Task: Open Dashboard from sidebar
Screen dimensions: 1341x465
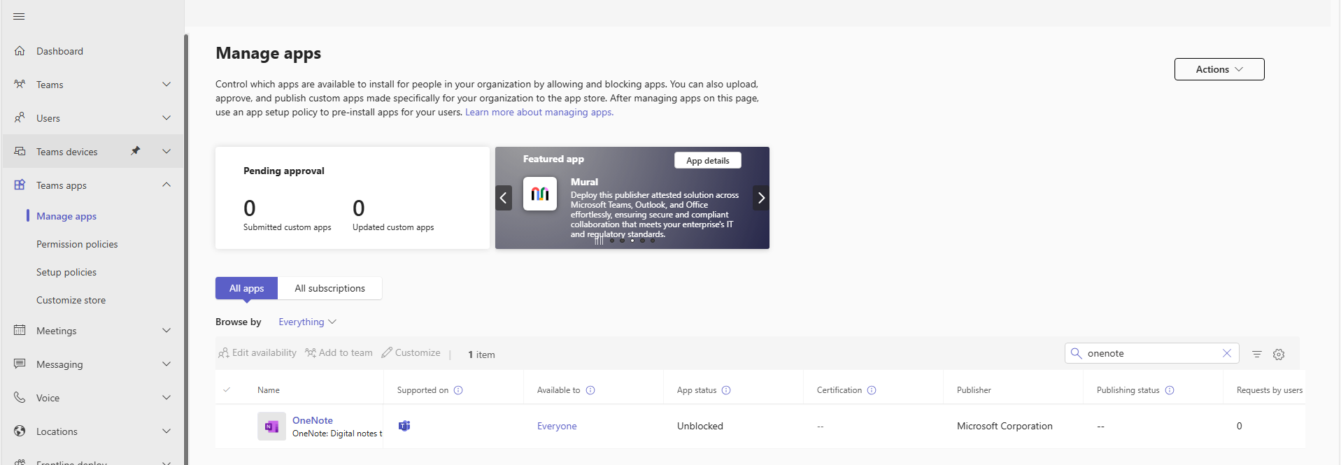Action: coord(59,51)
